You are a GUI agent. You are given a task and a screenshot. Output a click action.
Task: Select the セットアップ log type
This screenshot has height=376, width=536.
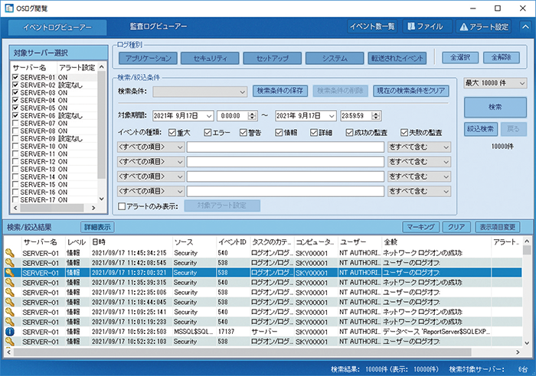point(273,58)
